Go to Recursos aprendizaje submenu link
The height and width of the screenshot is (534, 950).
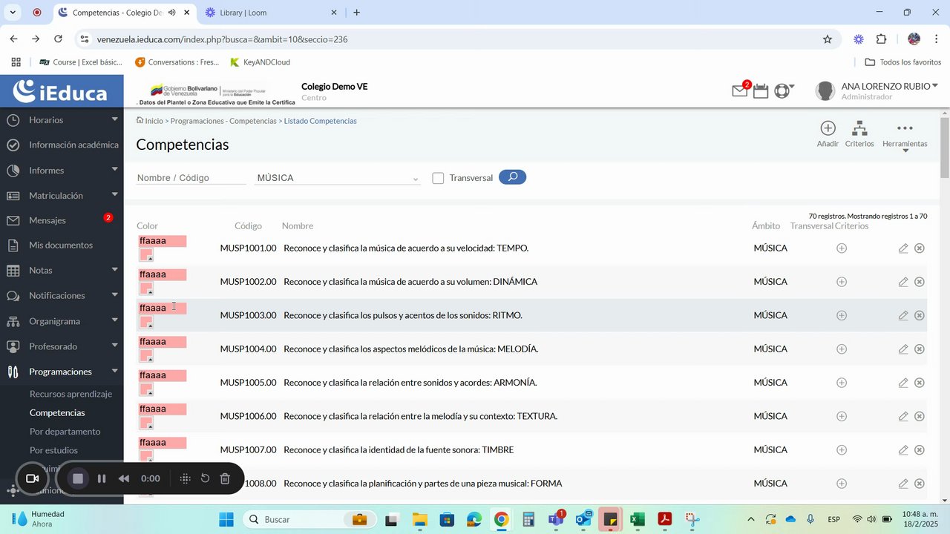point(71,394)
